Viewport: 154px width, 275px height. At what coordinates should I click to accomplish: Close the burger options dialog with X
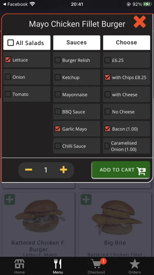tap(139, 22)
